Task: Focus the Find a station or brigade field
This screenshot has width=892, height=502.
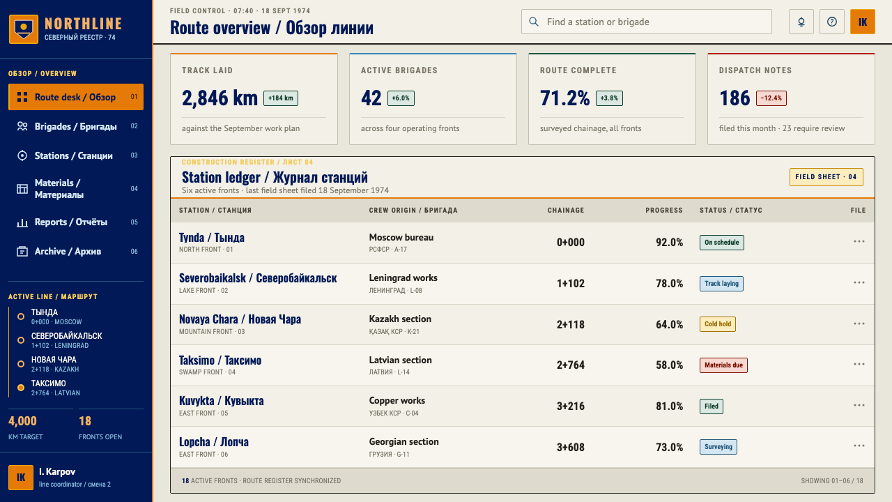Action: (647, 22)
